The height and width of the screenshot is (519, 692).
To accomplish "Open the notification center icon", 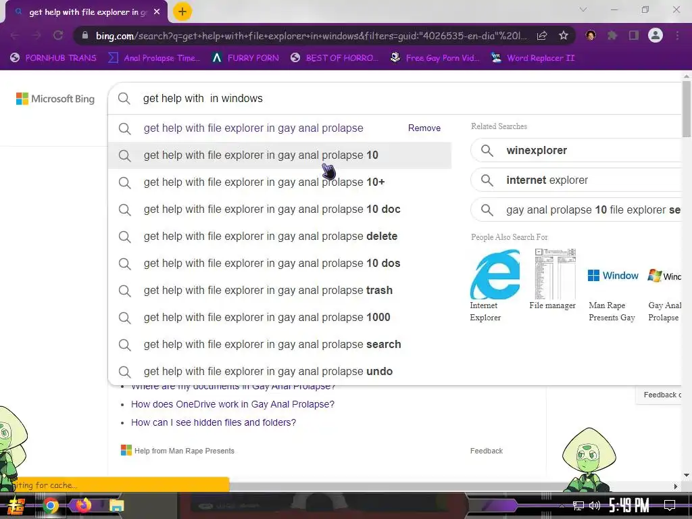I will (x=670, y=505).
